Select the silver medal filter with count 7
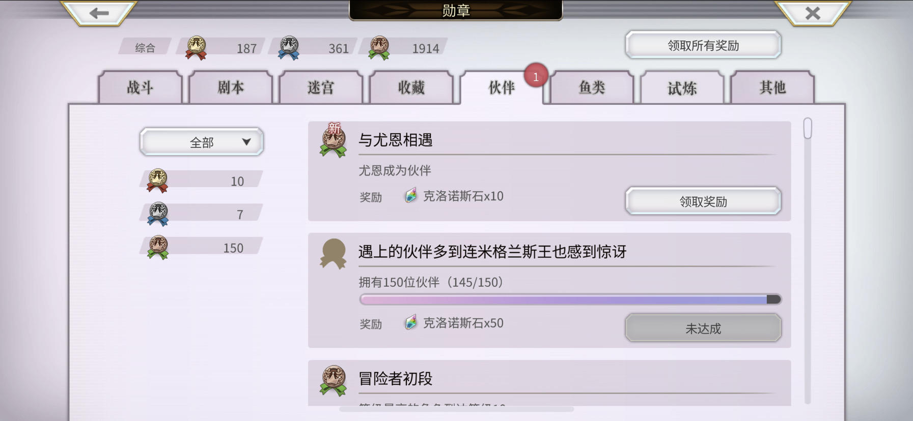The height and width of the screenshot is (421, 913). [x=202, y=214]
